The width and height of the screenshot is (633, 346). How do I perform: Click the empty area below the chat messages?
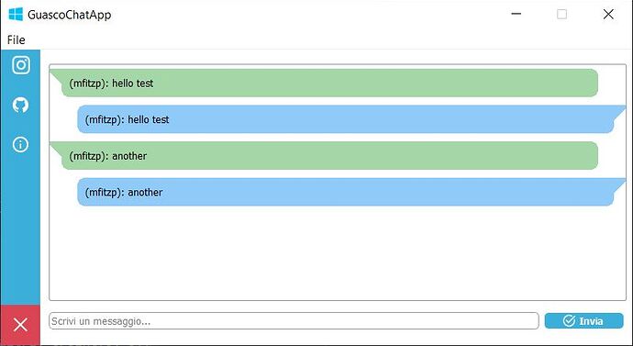pyautogui.click(x=338, y=253)
